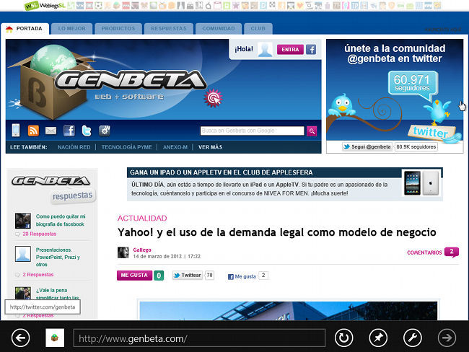This screenshot has width=469, height=352.
Task: Open the WeblogsSL logo in top network bar
Action: pyautogui.click(x=45, y=6)
